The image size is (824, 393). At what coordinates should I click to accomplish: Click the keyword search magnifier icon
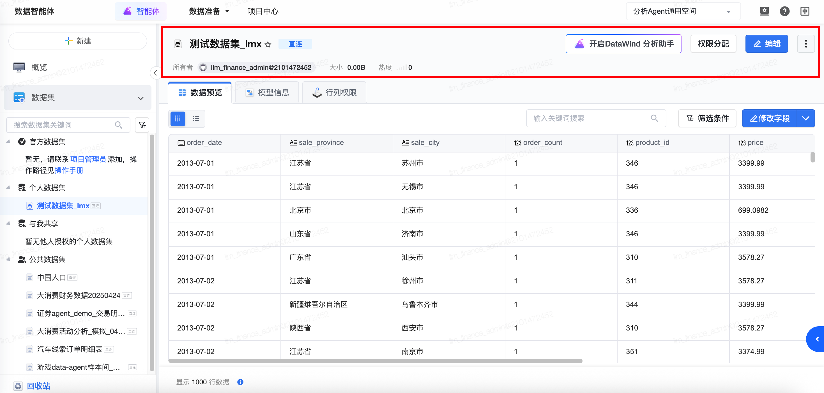coord(655,118)
